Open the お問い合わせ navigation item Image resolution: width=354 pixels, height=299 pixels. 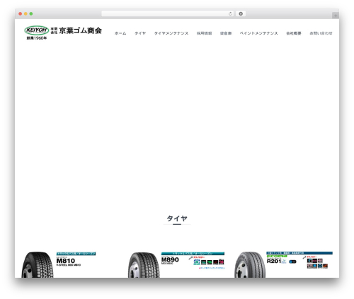[x=321, y=33]
